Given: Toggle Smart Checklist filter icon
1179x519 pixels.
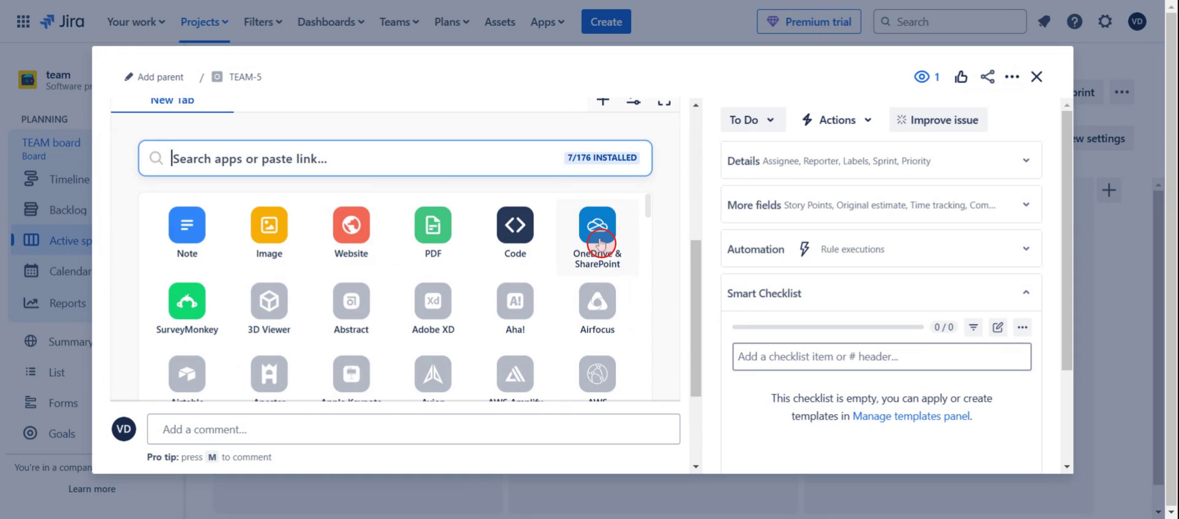Looking at the screenshot, I should point(973,327).
